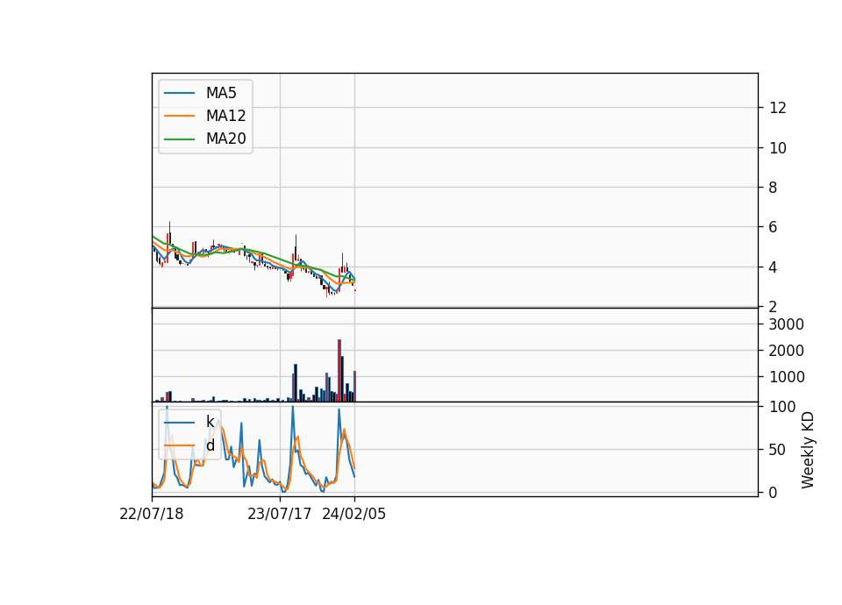Click KD axis tick label 50
The height and width of the screenshot is (605, 842).
coord(778,450)
